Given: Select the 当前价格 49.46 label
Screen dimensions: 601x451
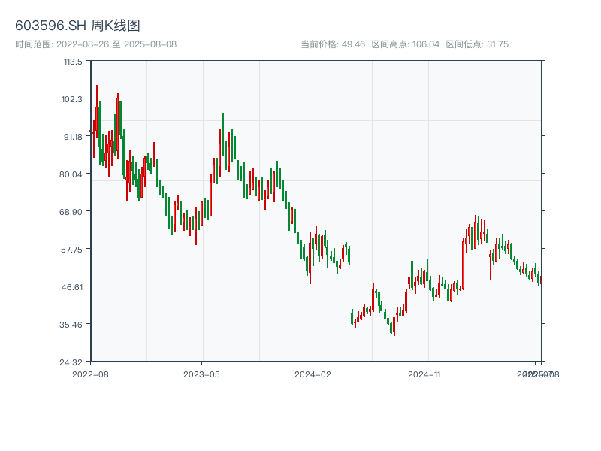Looking at the screenshot, I should click(x=333, y=44).
